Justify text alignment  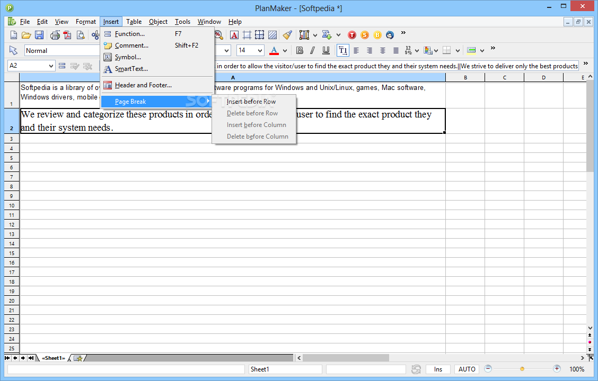pos(396,50)
